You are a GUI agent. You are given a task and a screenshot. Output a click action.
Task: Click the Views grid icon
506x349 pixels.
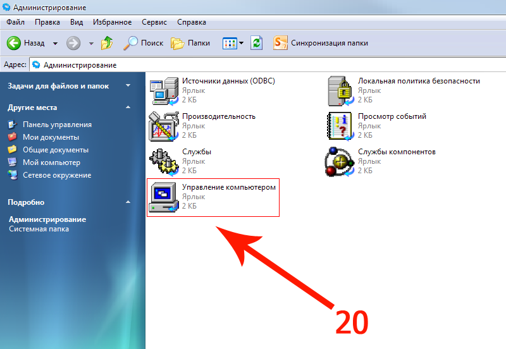[x=230, y=43]
